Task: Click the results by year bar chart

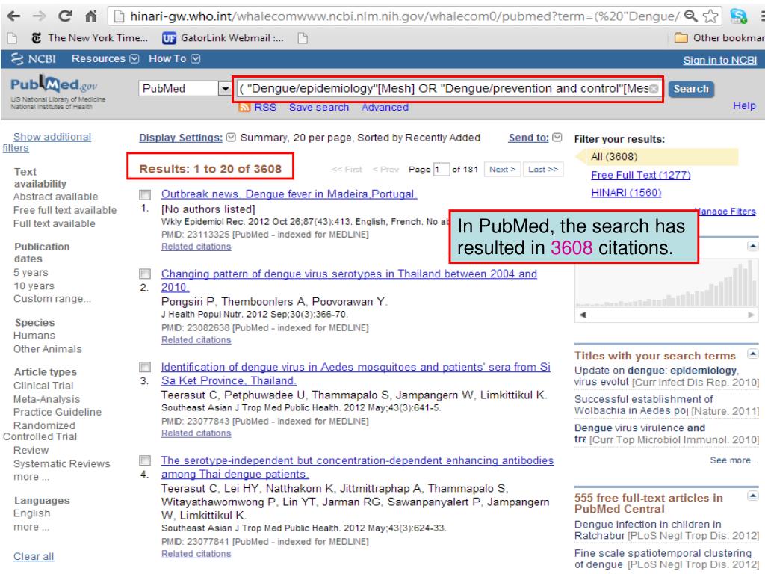Action: tap(666, 282)
